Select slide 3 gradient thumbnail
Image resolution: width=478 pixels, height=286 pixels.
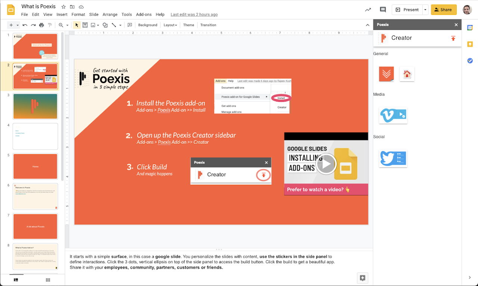tap(35, 106)
